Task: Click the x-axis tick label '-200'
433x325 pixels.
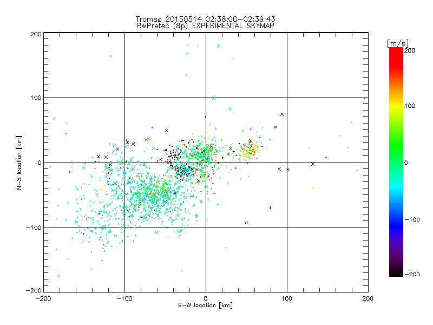Action: 43,298
